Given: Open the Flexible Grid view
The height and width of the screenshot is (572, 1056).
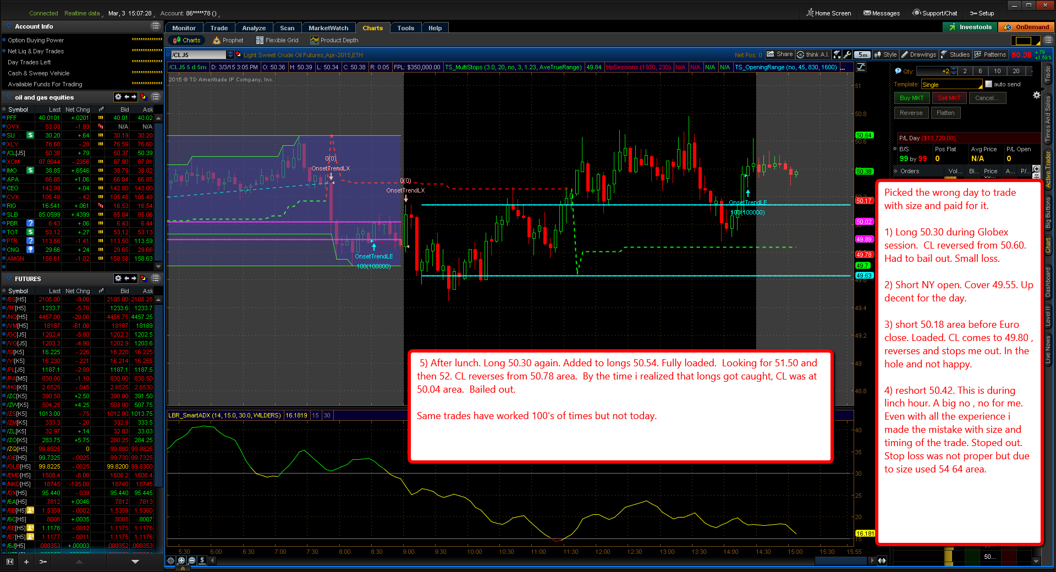Looking at the screenshot, I should pos(277,40).
